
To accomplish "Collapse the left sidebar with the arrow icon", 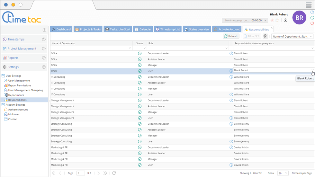I will [44, 30].
